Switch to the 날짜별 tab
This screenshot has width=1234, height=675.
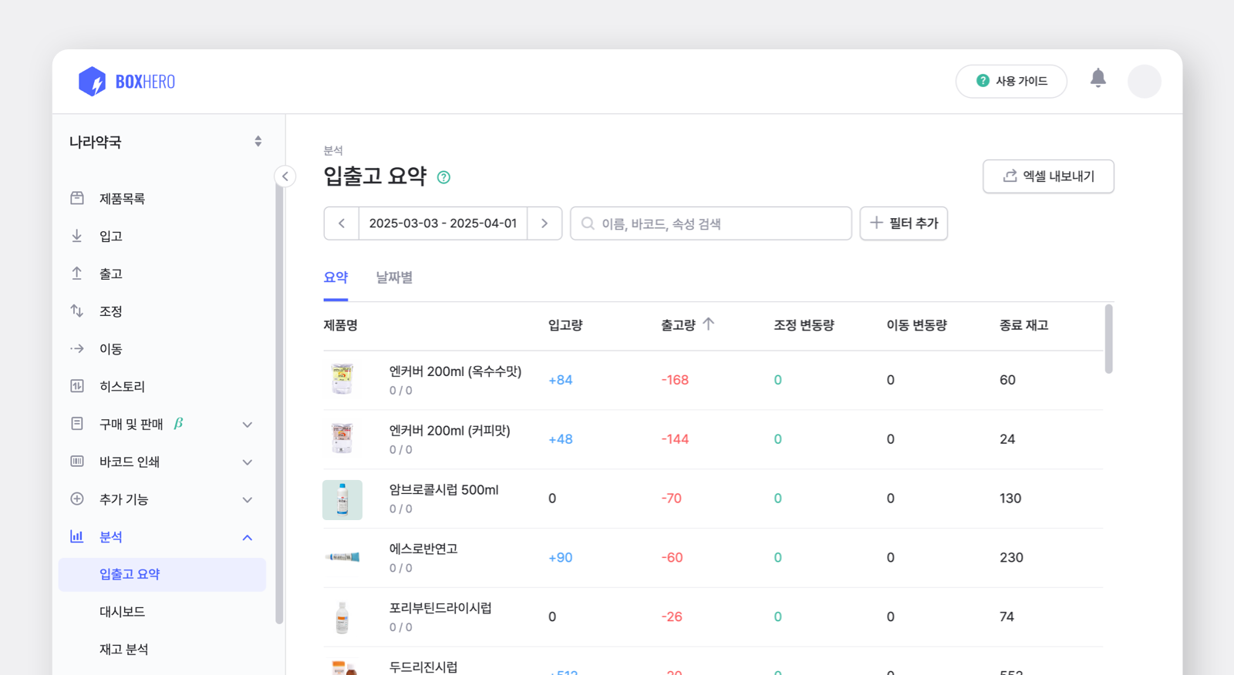(x=394, y=277)
